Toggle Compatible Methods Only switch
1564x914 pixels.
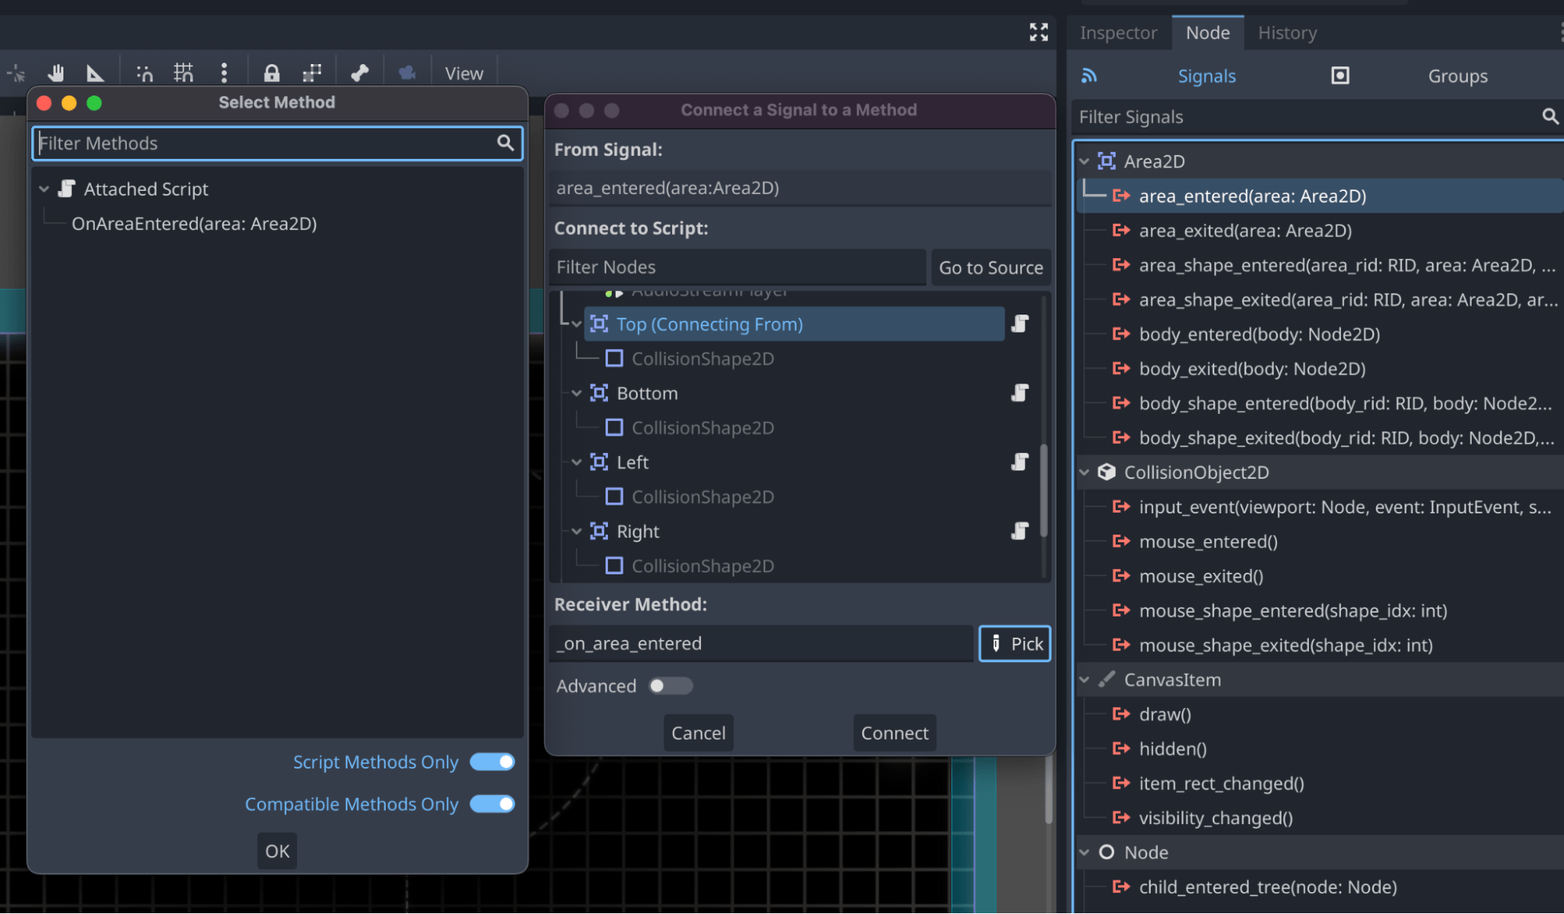[x=493, y=803]
